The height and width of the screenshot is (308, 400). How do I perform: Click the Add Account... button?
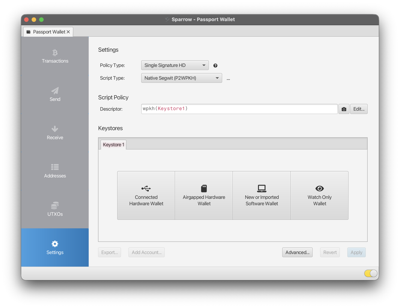[x=147, y=252]
